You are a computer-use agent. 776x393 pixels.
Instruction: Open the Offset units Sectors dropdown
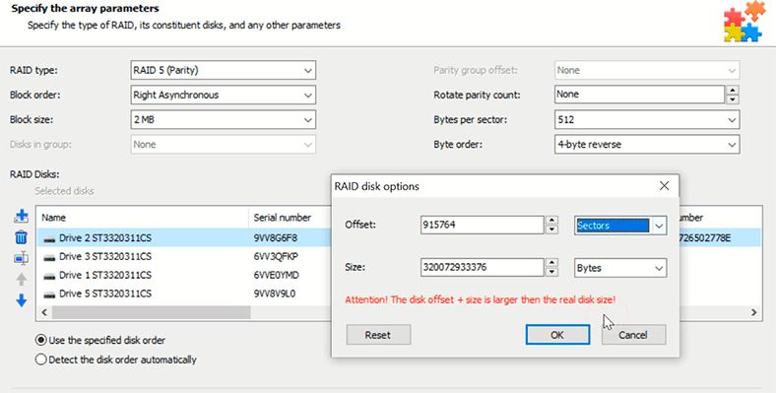pyautogui.click(x=620, y=226)
